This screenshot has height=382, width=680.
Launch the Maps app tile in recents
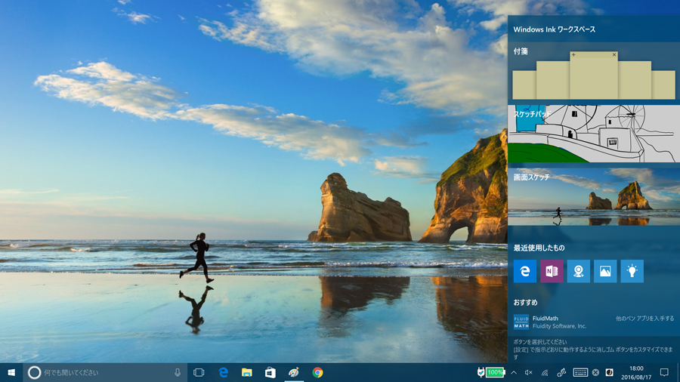(x=579, y=271)
